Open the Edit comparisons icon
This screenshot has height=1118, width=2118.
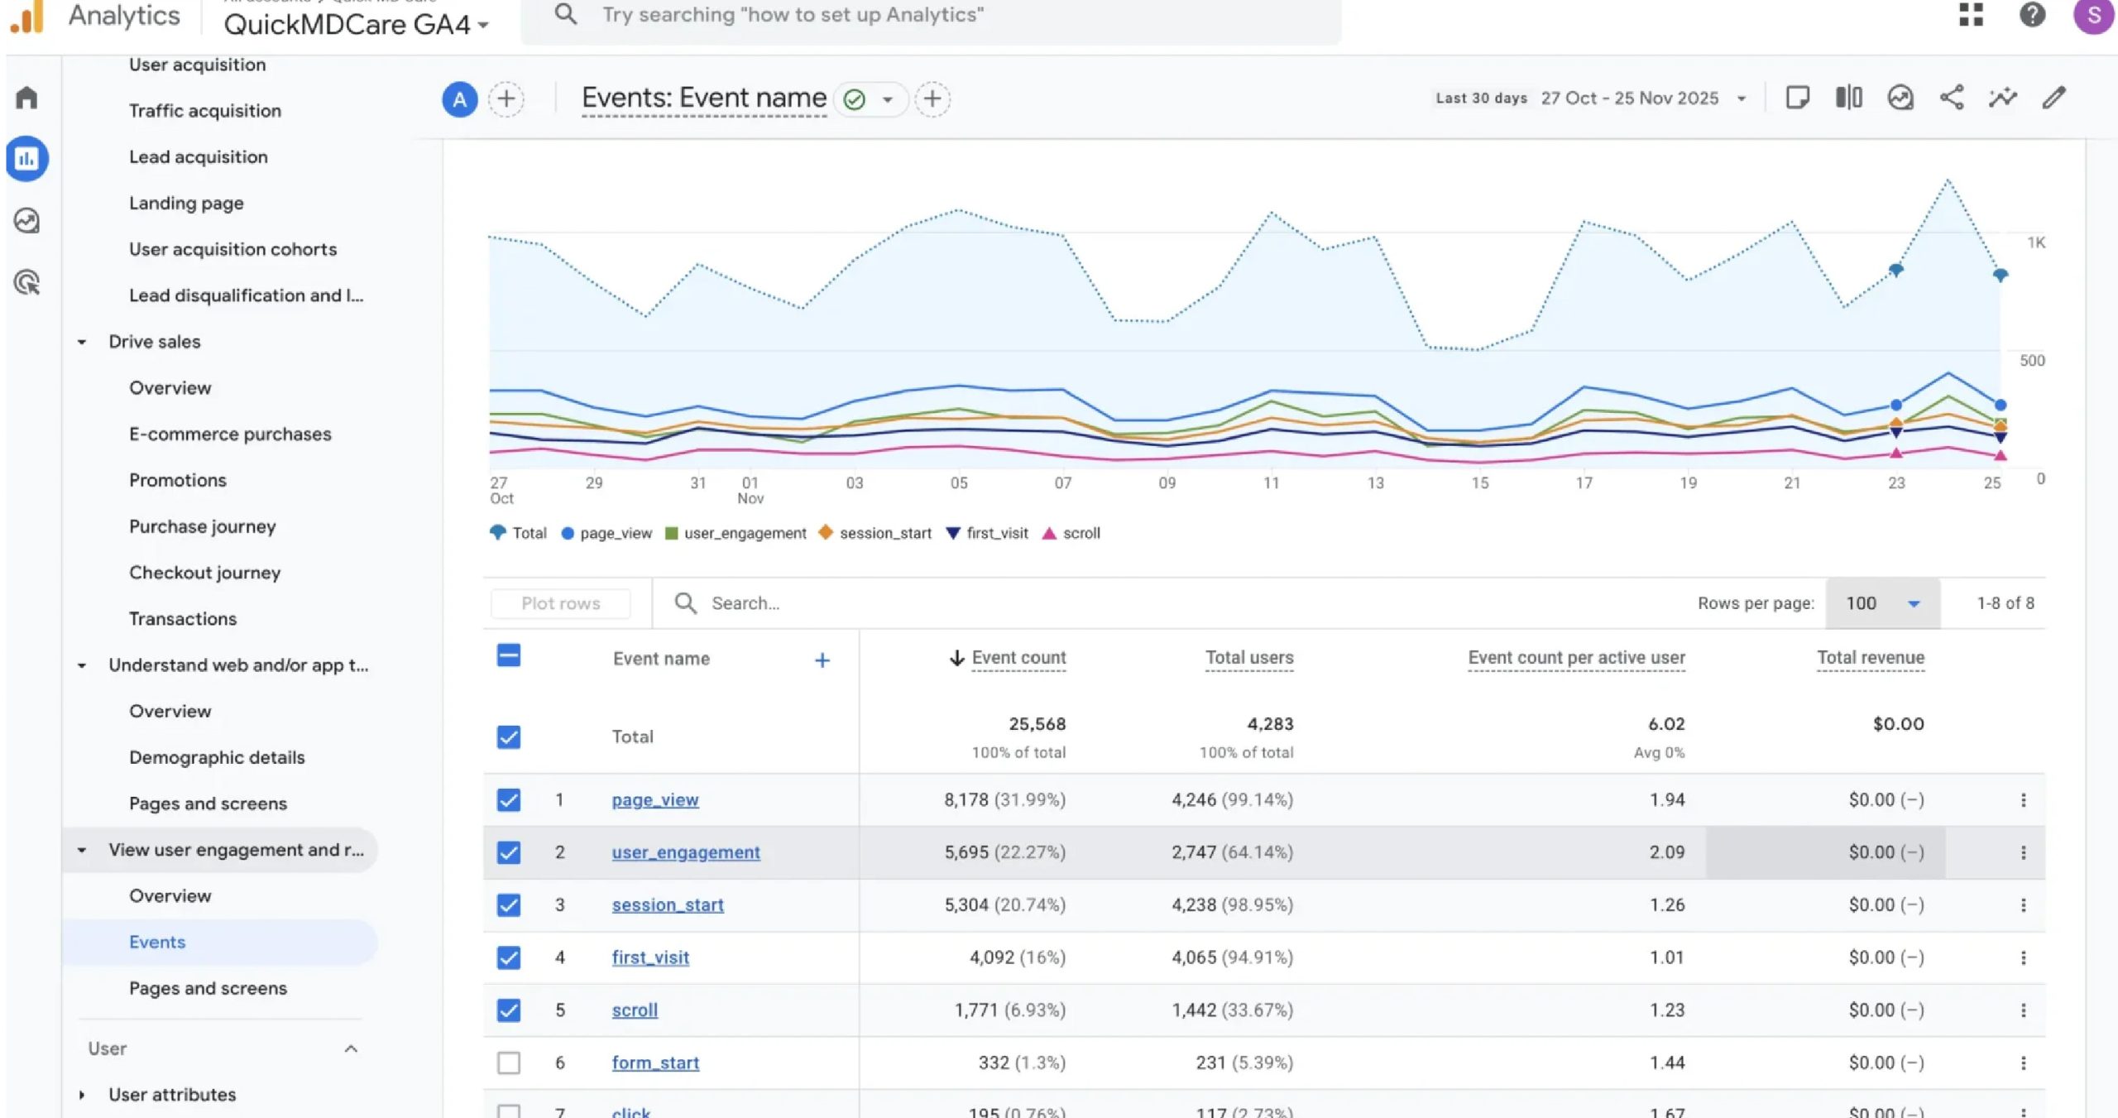click(x=1848, y=98)
